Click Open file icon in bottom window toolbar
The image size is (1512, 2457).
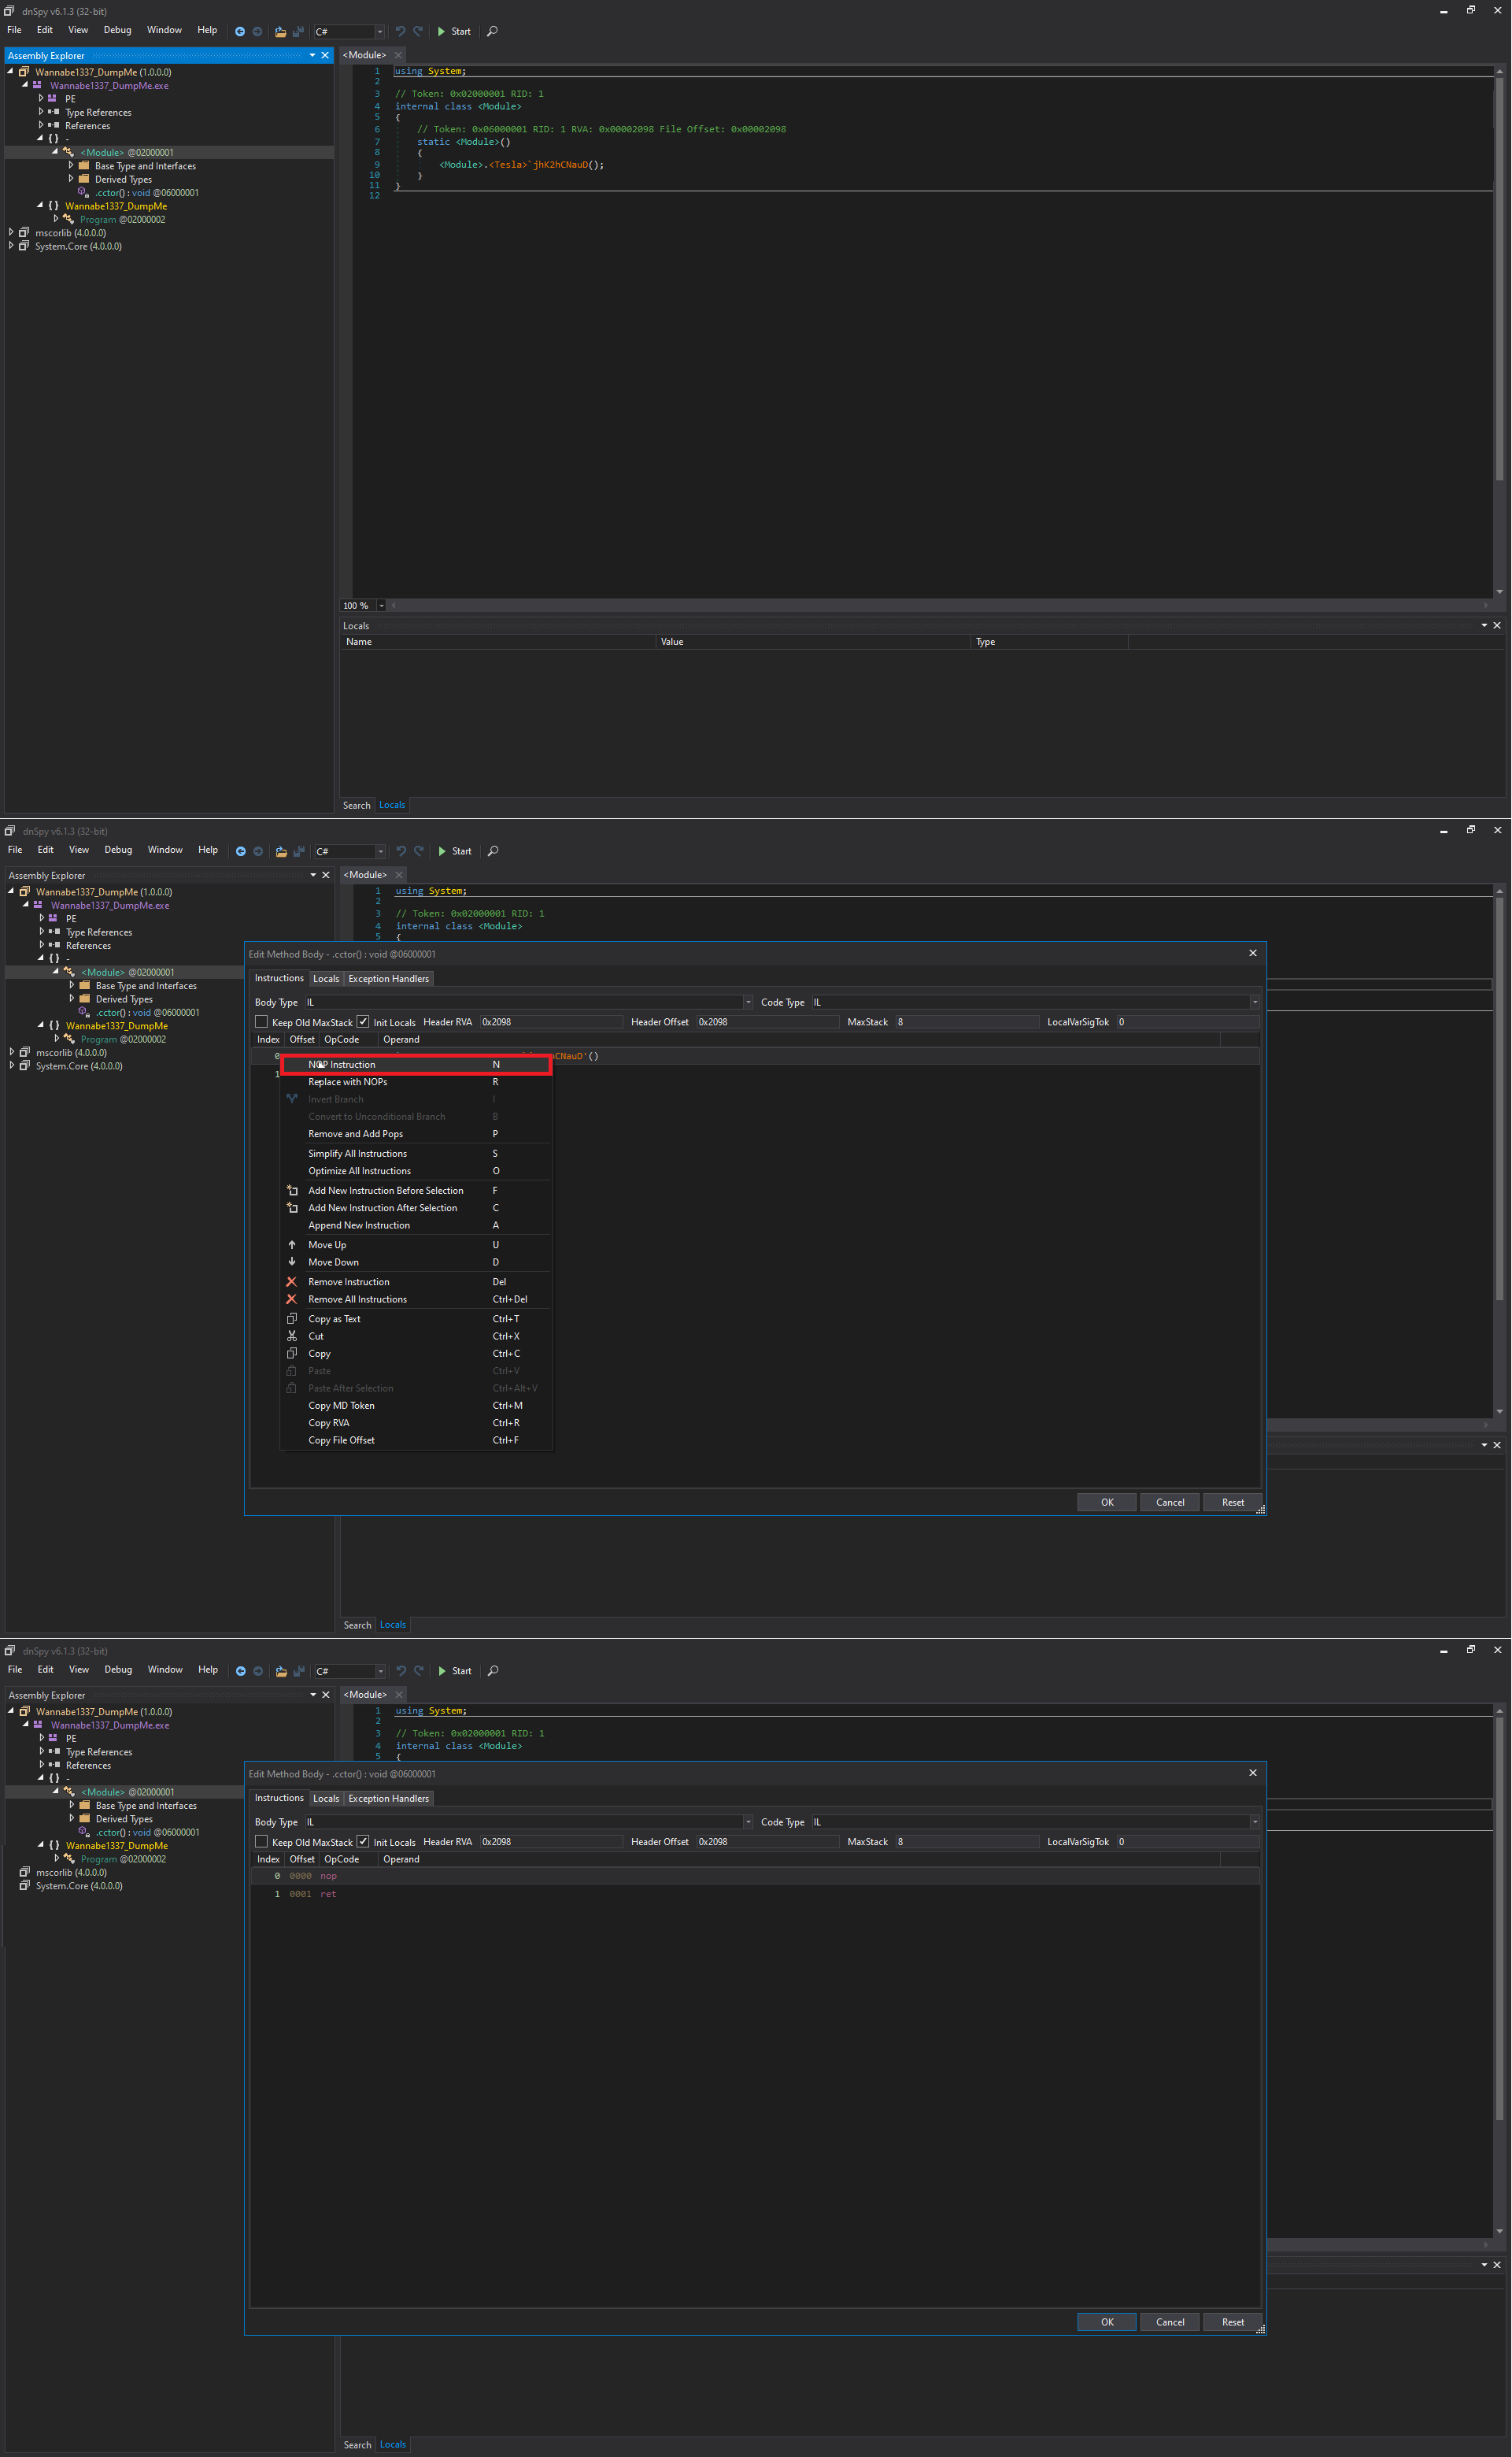[281, 1670]
